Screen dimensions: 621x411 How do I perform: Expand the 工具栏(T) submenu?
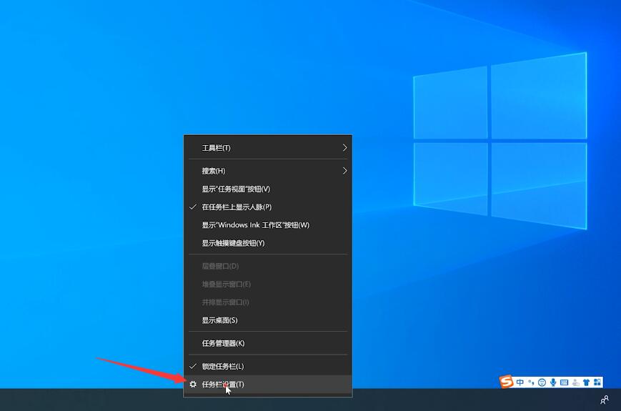(268, 148)
